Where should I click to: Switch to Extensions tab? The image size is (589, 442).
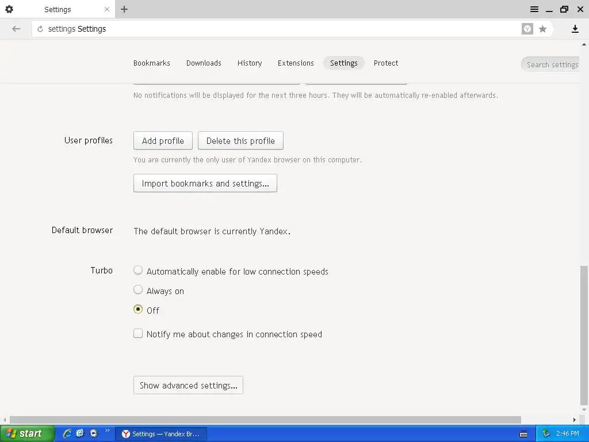[296, 63]
